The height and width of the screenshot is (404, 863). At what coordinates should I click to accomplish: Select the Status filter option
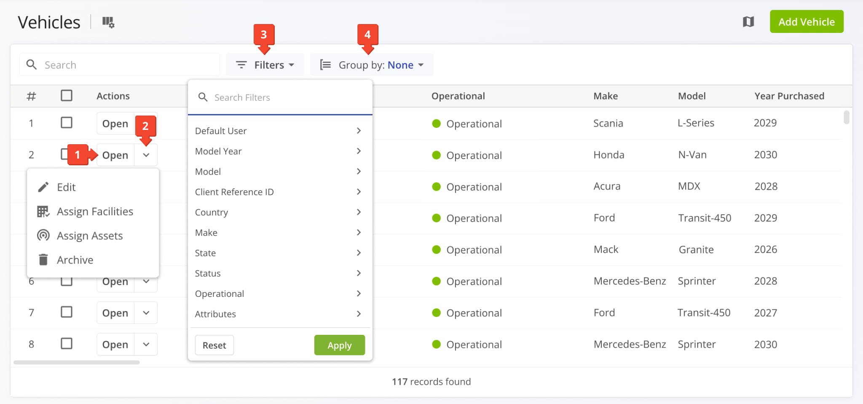click(280, 273)
